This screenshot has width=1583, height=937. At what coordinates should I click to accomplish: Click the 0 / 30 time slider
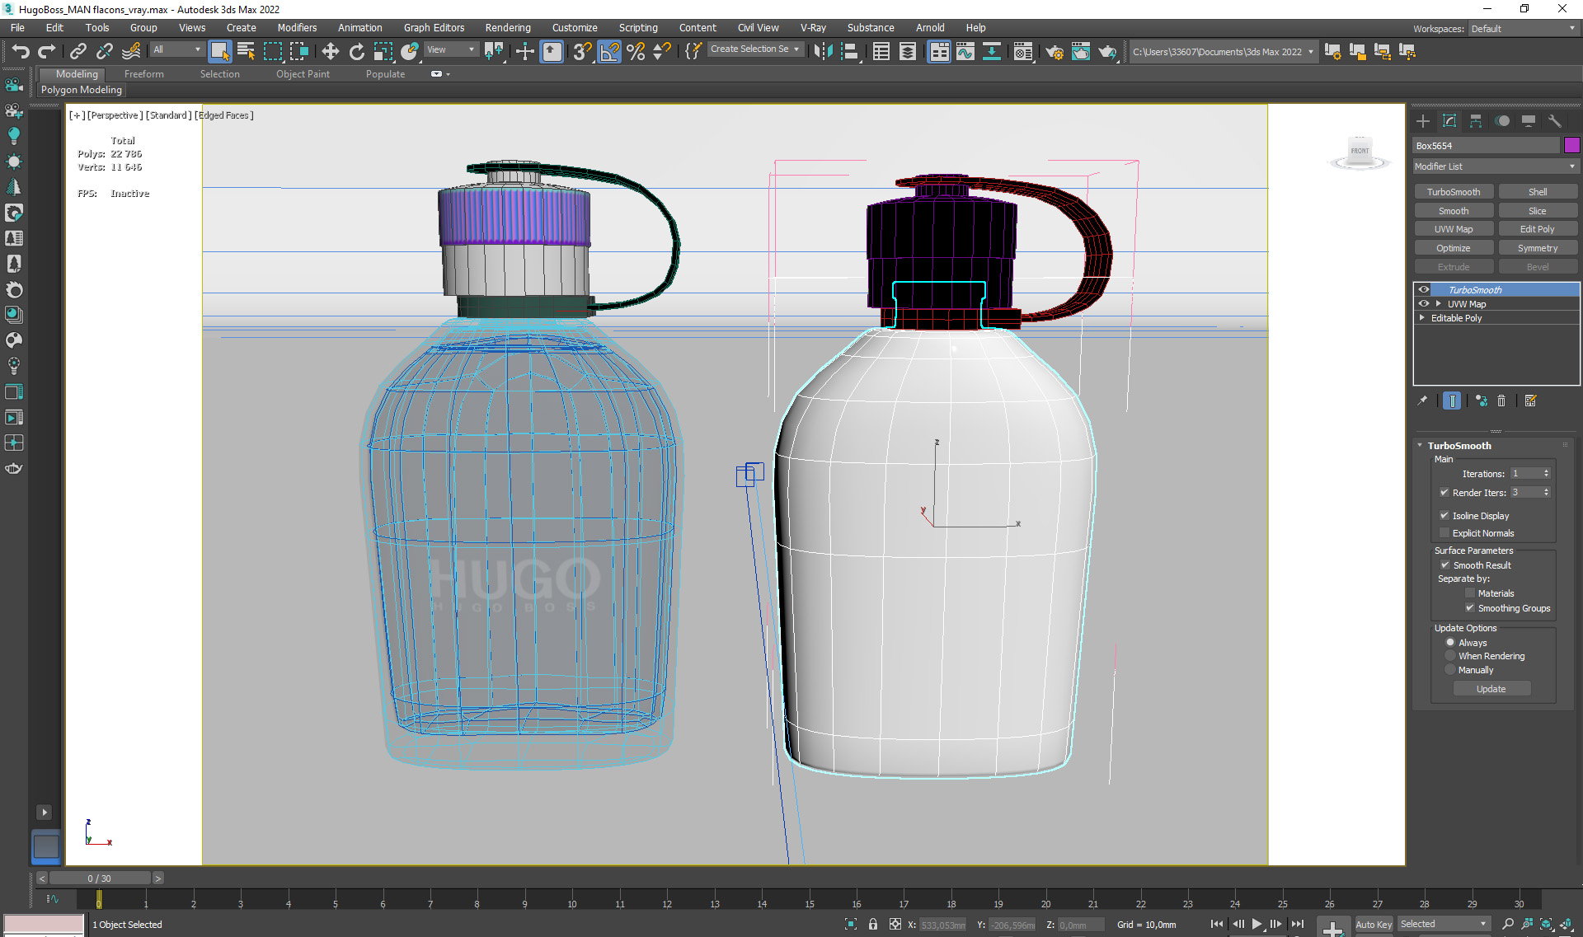coord(99,878)
